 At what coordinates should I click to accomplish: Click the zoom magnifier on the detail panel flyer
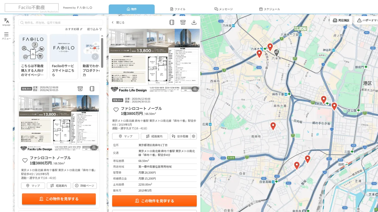(x=195, y=89)
